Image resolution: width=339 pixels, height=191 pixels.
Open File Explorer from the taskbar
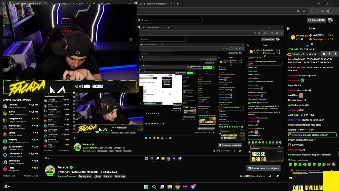pyautogui.click(x=169, y=187)
